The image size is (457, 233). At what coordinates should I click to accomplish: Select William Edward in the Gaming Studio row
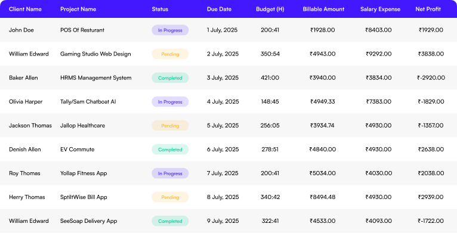coord(29,54)
